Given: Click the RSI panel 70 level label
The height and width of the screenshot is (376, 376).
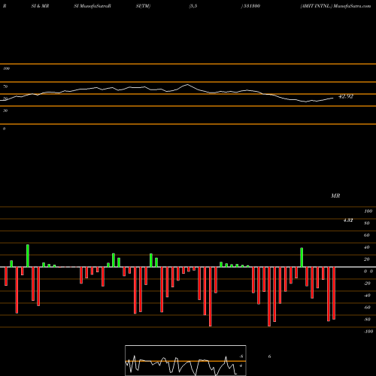Looking at the screenshot, I should coord(5,86).
